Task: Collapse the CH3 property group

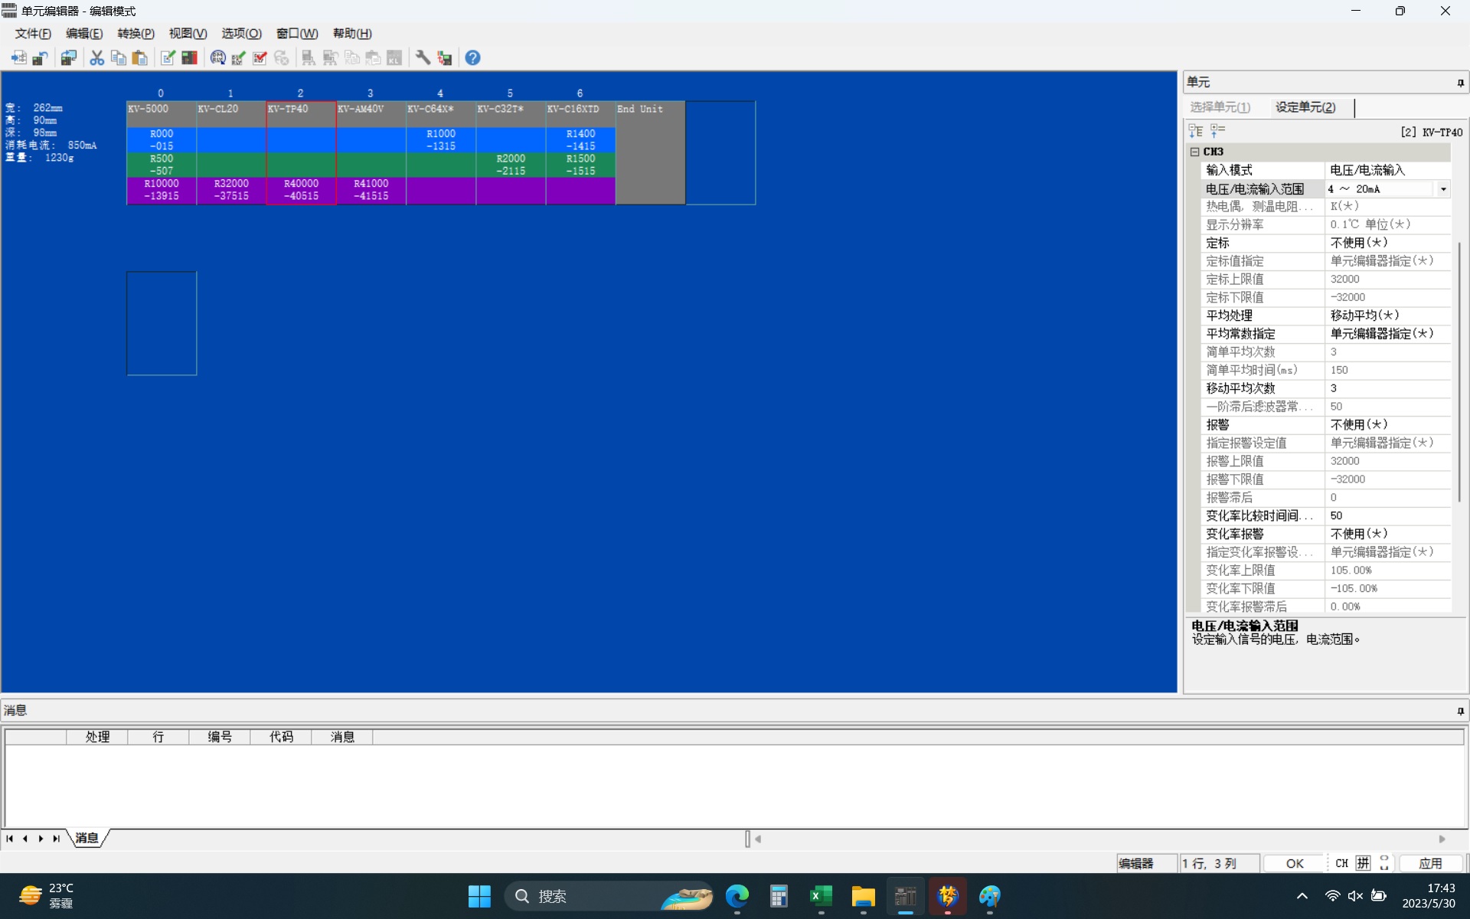Action: click(x=1195, y=152)
